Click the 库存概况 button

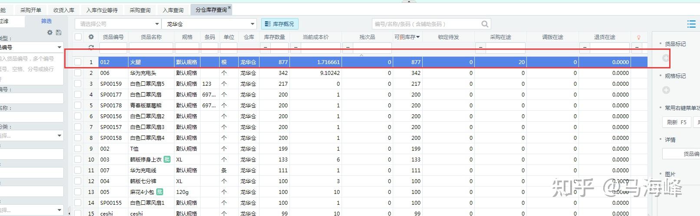point(279,24)
